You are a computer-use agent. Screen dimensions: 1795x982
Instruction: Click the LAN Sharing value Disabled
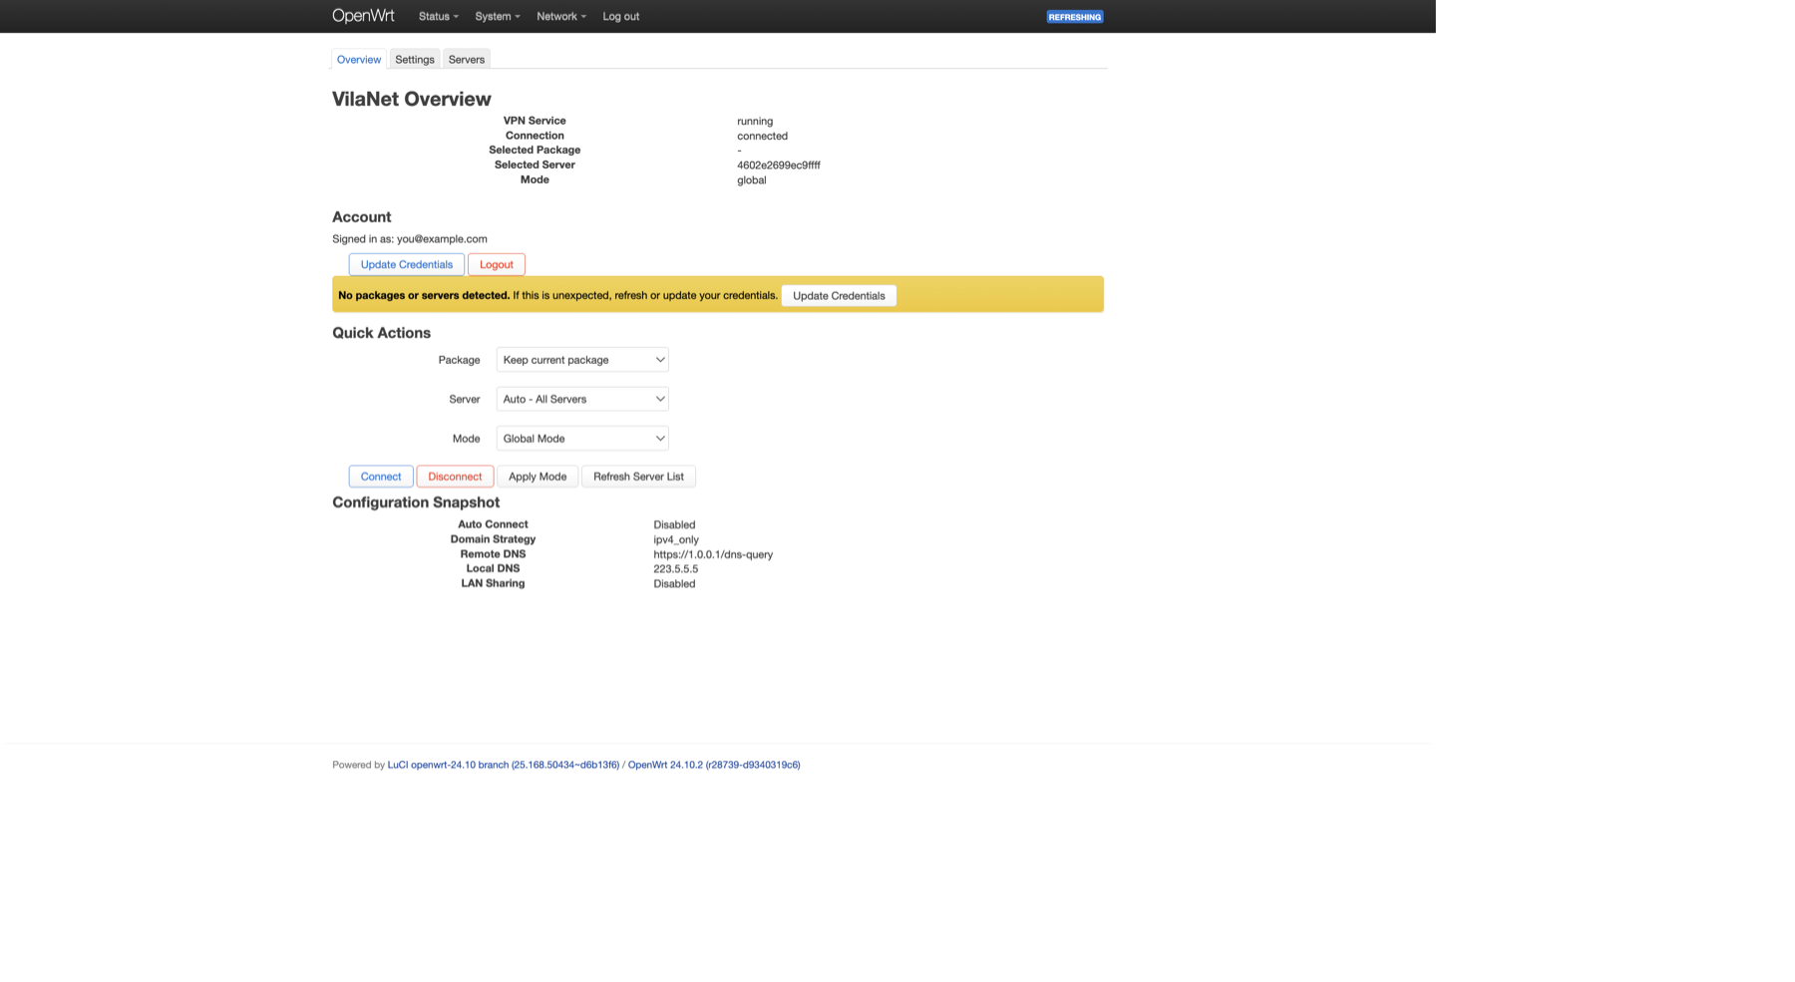(674, 584)
